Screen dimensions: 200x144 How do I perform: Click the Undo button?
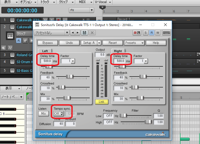(69, 43)
